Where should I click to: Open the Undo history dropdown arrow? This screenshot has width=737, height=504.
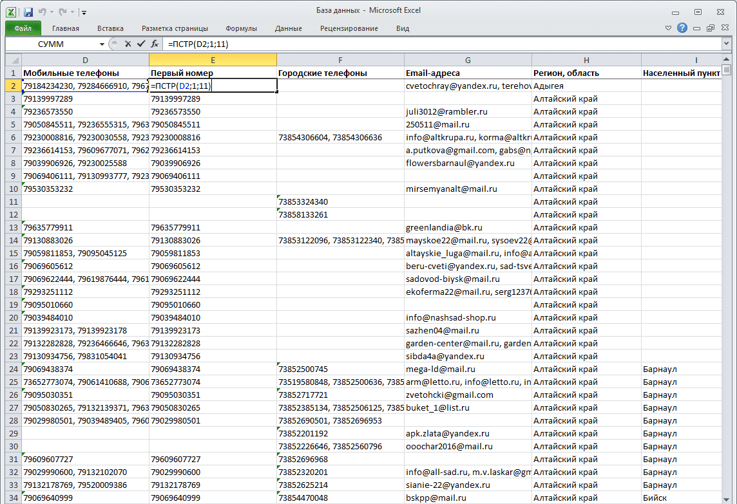tap(52, 12)
